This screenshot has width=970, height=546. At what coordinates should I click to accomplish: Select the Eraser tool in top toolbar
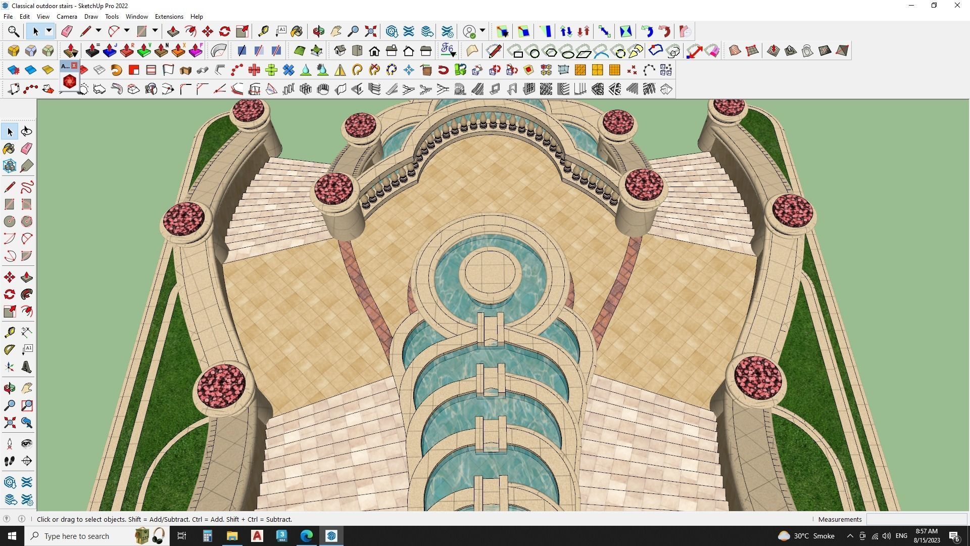(x=67, y=31)
